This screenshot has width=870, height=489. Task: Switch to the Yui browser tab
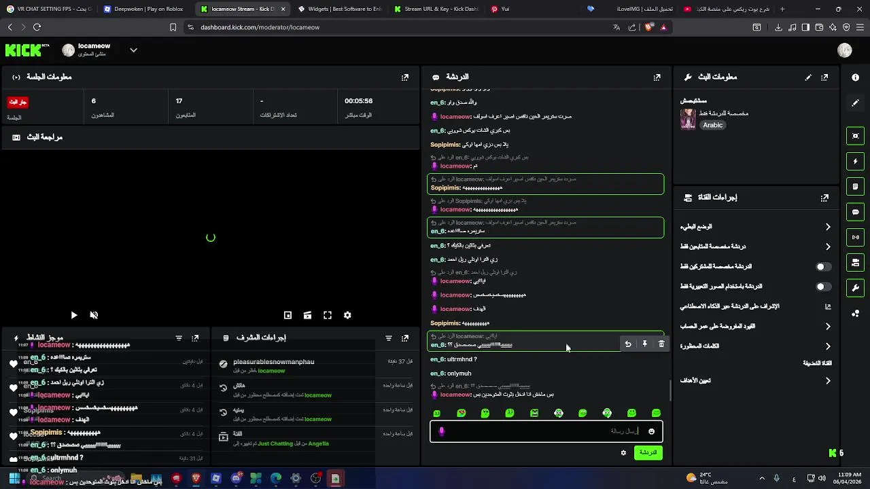pyautogui.click(x=533, y=9)
